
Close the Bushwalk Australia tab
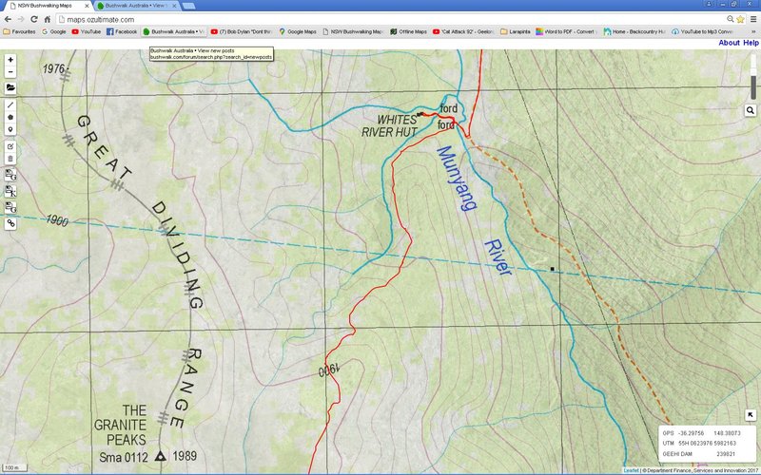[174, 6]
